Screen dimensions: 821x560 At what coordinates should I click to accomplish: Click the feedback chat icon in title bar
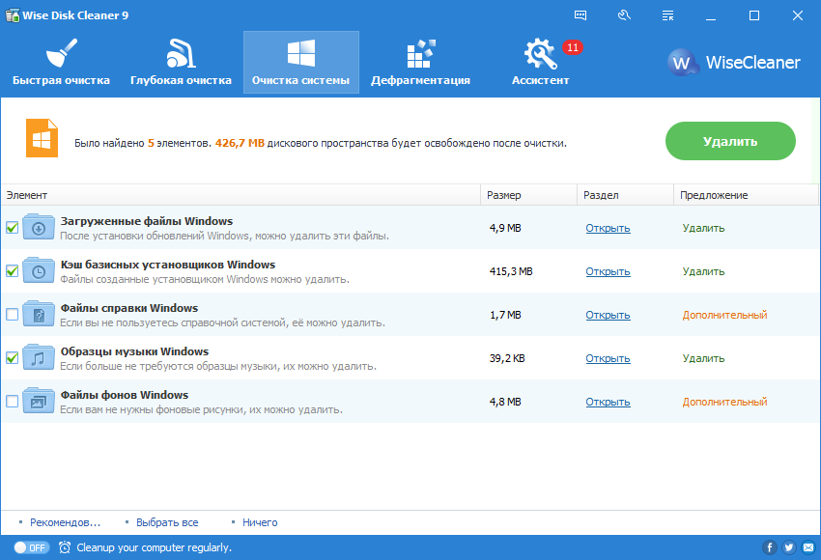tap(580, 15)
